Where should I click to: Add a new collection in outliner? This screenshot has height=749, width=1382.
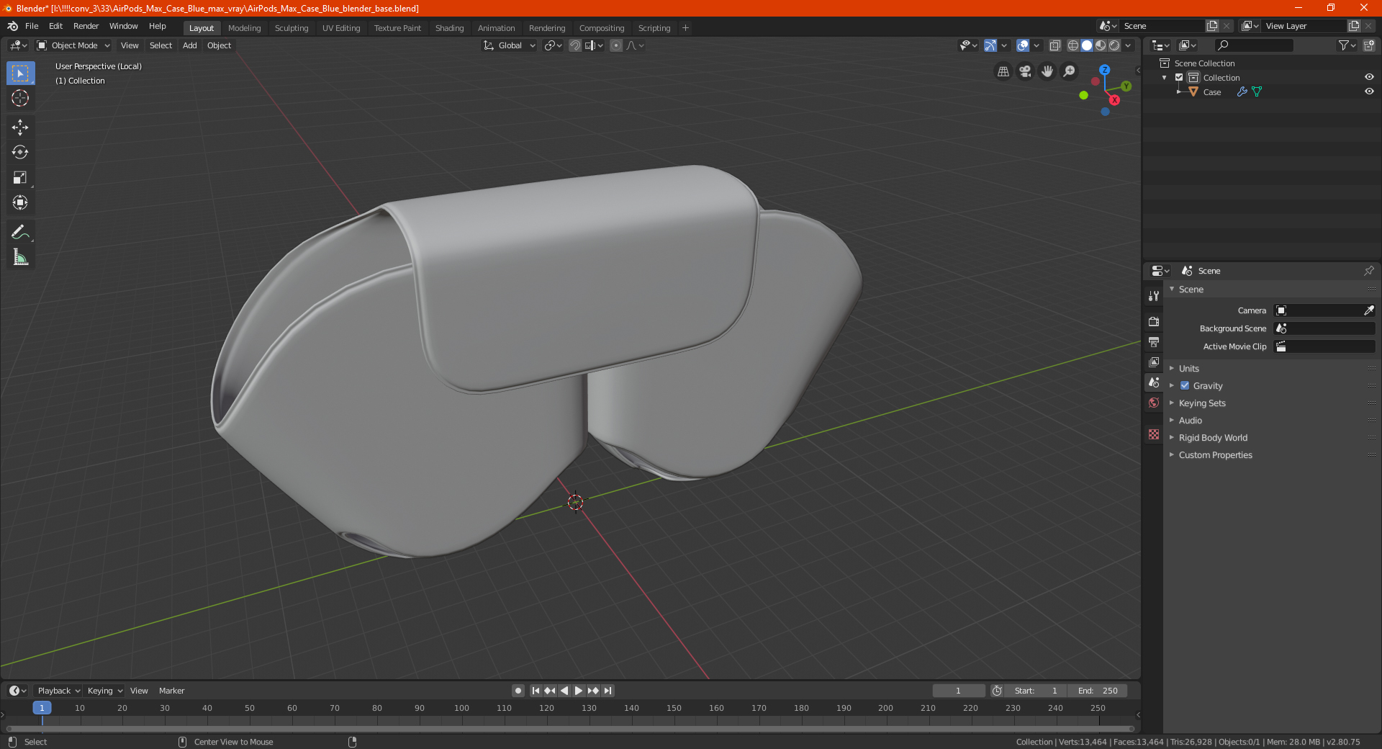[1368, 45]
